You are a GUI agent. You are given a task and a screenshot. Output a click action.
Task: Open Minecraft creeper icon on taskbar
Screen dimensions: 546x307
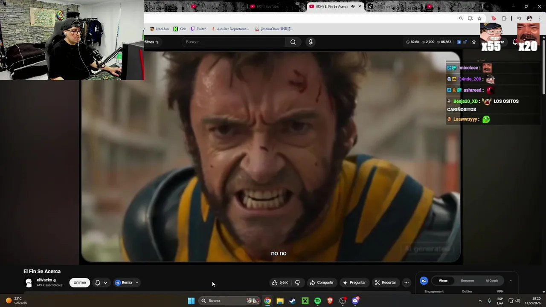click(x=305, y=301)
